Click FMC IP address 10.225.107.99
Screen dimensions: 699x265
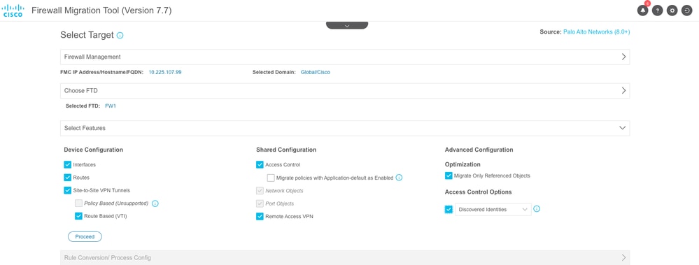[165, 72]
